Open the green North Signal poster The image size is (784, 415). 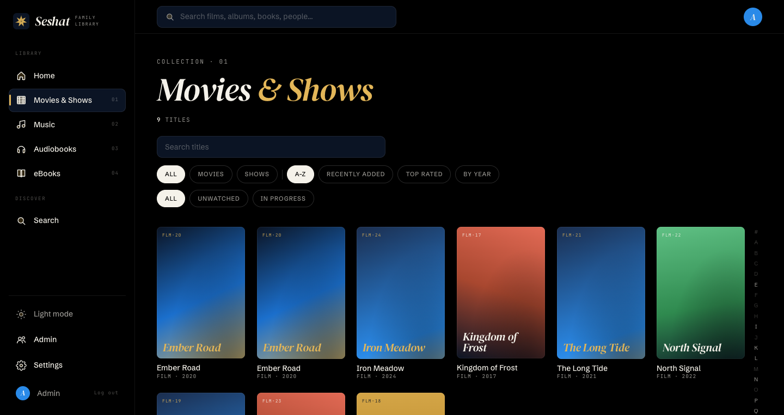[x=701, y=293]
